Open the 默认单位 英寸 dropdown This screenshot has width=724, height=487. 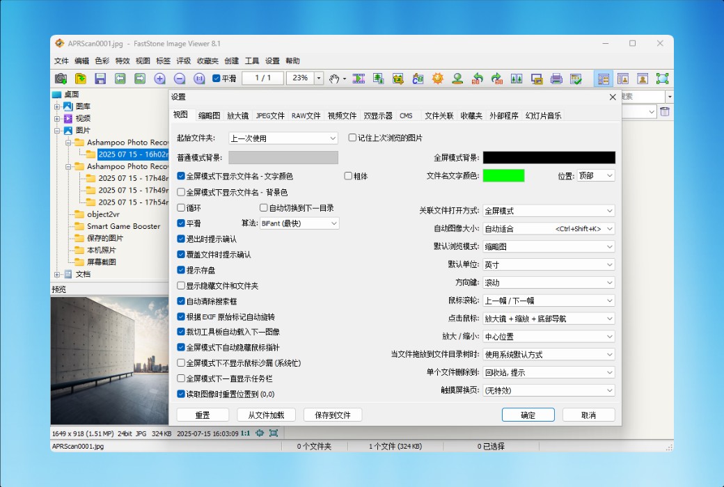coord(549,264)
